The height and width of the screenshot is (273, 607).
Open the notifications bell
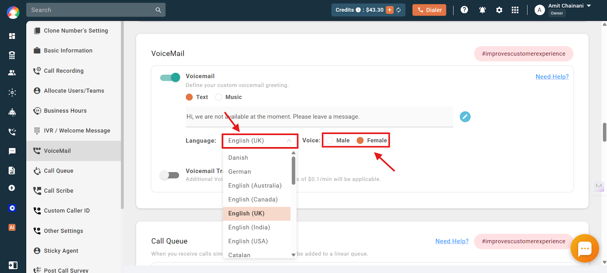[482, 10]
